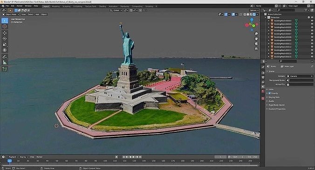The image size is (315, 170).
Task: Open the Scene properties tab
Action: pyautogui.click(x=263, y=87)
